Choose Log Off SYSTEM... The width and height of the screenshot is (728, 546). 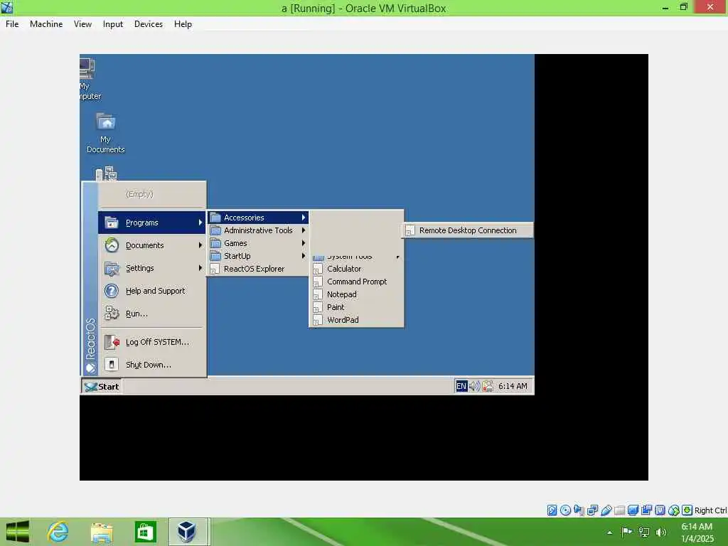pos(152,342)
